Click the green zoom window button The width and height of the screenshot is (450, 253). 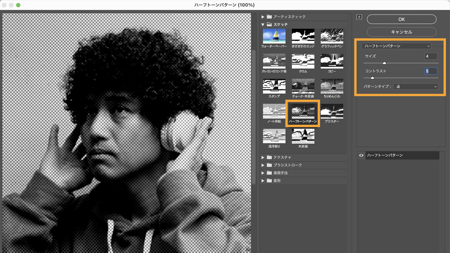(18, 5)
